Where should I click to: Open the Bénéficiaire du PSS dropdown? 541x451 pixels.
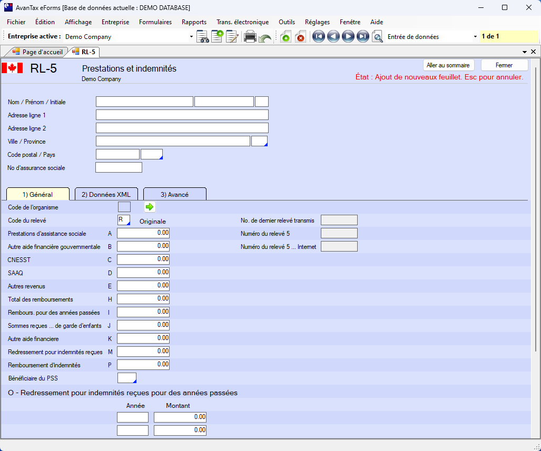tap(127, 378)
